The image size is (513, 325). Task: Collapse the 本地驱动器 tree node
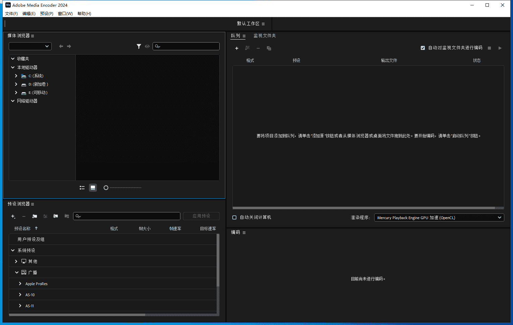click(13, 67)
